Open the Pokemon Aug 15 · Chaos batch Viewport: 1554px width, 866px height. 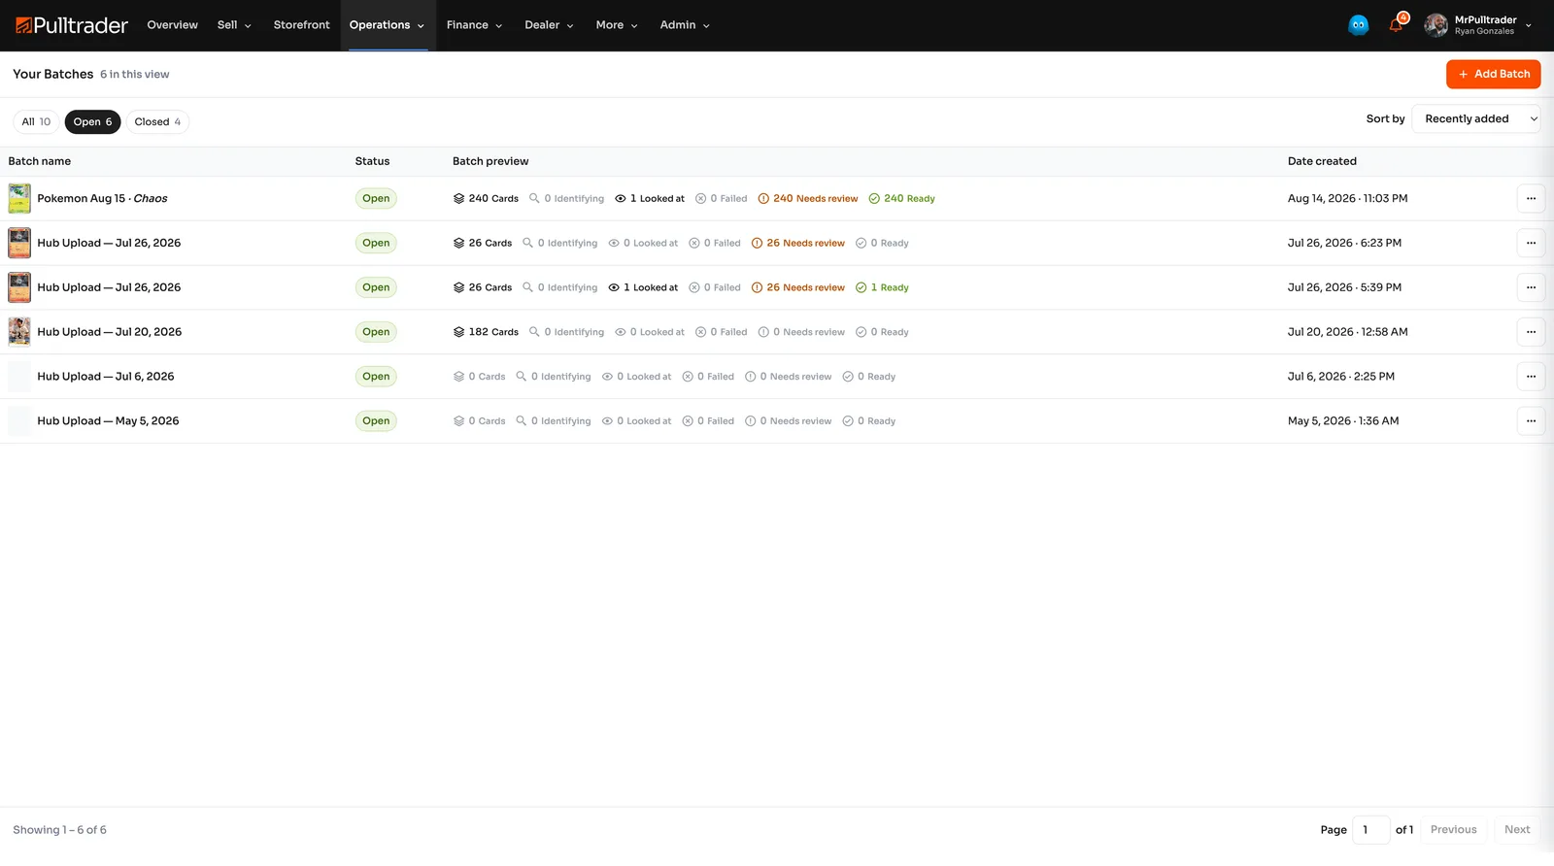(x=102, y=199)
